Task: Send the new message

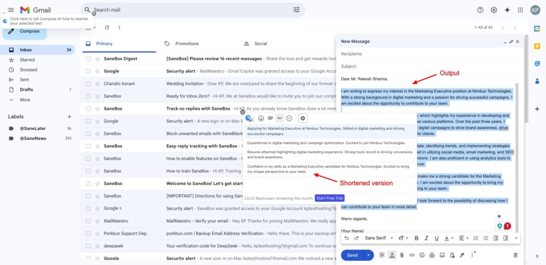Action: point(352,255)
